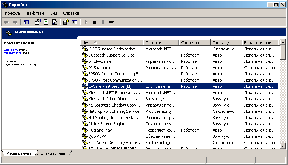This screenshot has width=288, height=165.
Task: Click the Refresh toolbar icon
Action: 46,22
